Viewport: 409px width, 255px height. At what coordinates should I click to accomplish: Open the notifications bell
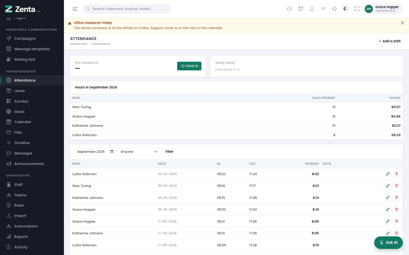coord(312,9)
